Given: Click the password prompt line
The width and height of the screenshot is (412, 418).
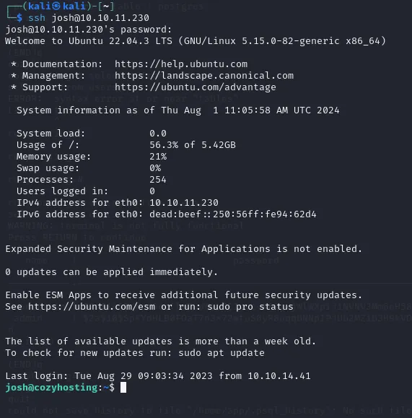Looking at the screenshot, I should pos(89,30).
